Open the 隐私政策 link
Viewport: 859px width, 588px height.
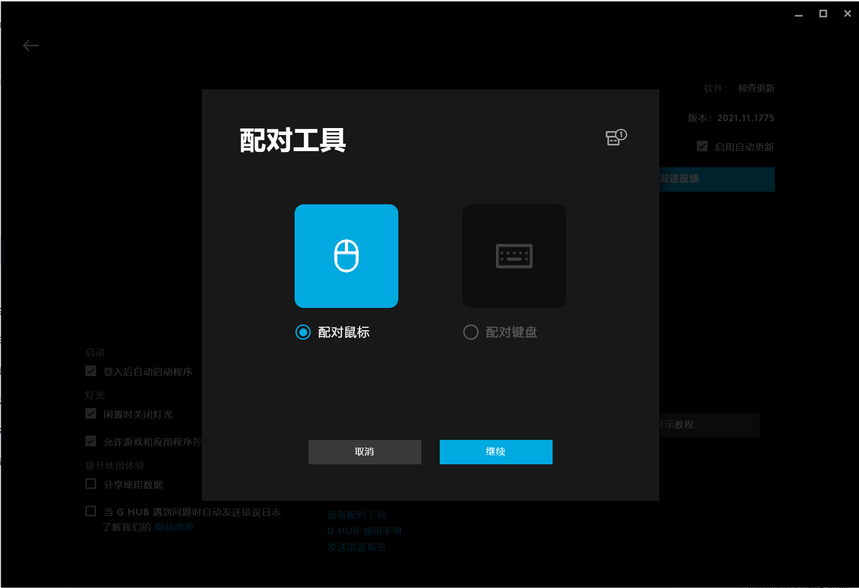(x=174, y=527)
